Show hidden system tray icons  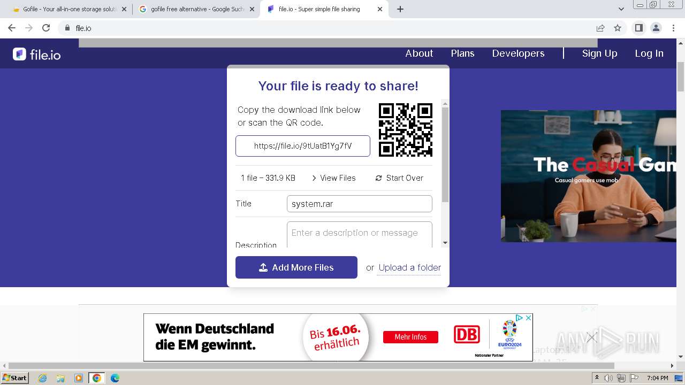[x=597, y=378]
